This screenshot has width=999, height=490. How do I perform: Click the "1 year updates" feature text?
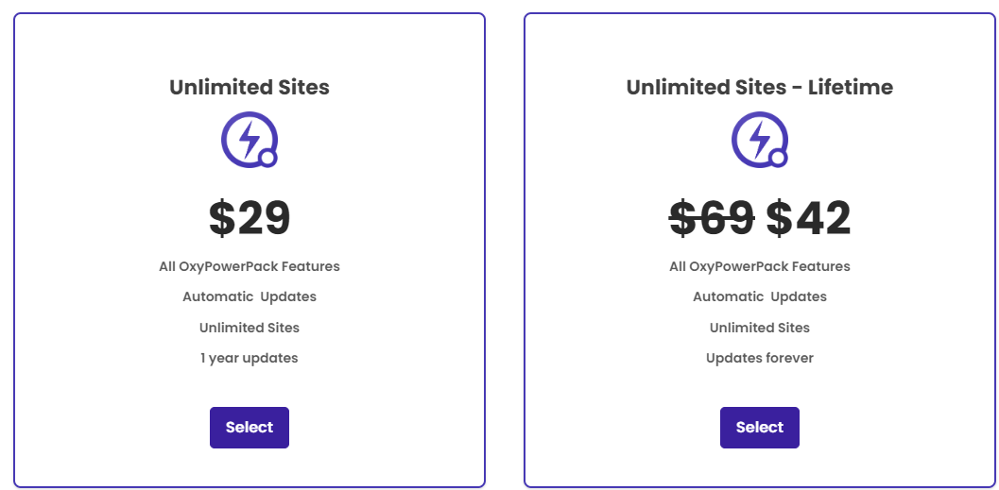(250, 358)
